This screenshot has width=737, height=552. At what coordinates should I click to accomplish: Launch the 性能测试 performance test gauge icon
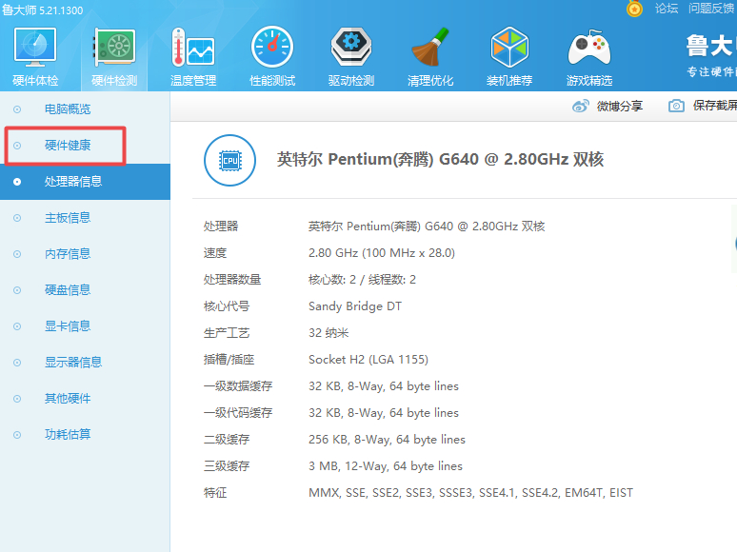[x=272, y=47]
